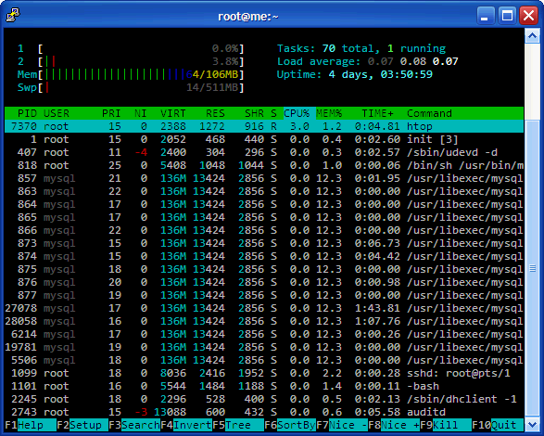This screenshot has height=436, width=544.
Task: Click the CPU 1 usage meter
Action: tap(131, 48)
